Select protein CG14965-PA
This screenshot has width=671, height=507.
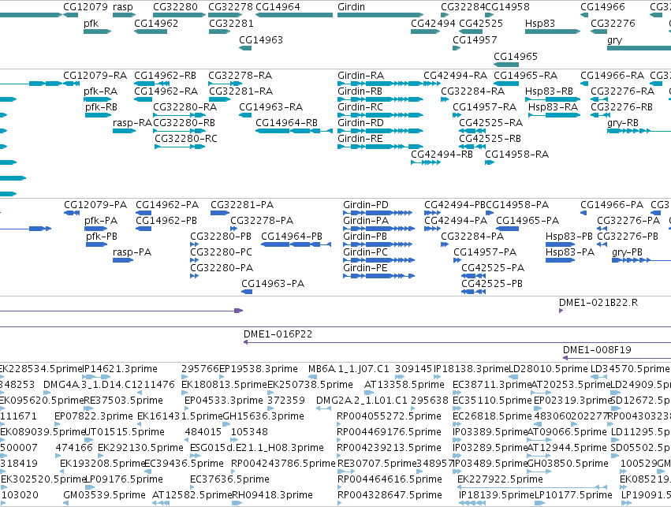coord(509,229)
